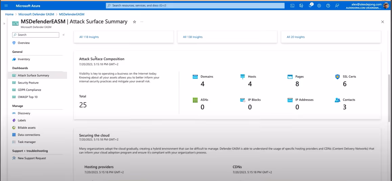Click the Overview shield icon

14,43
